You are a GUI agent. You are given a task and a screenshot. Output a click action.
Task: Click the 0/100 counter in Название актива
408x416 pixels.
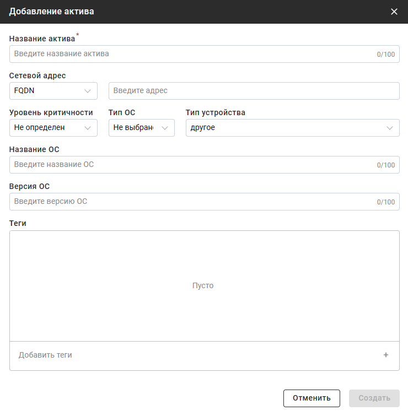386,55
